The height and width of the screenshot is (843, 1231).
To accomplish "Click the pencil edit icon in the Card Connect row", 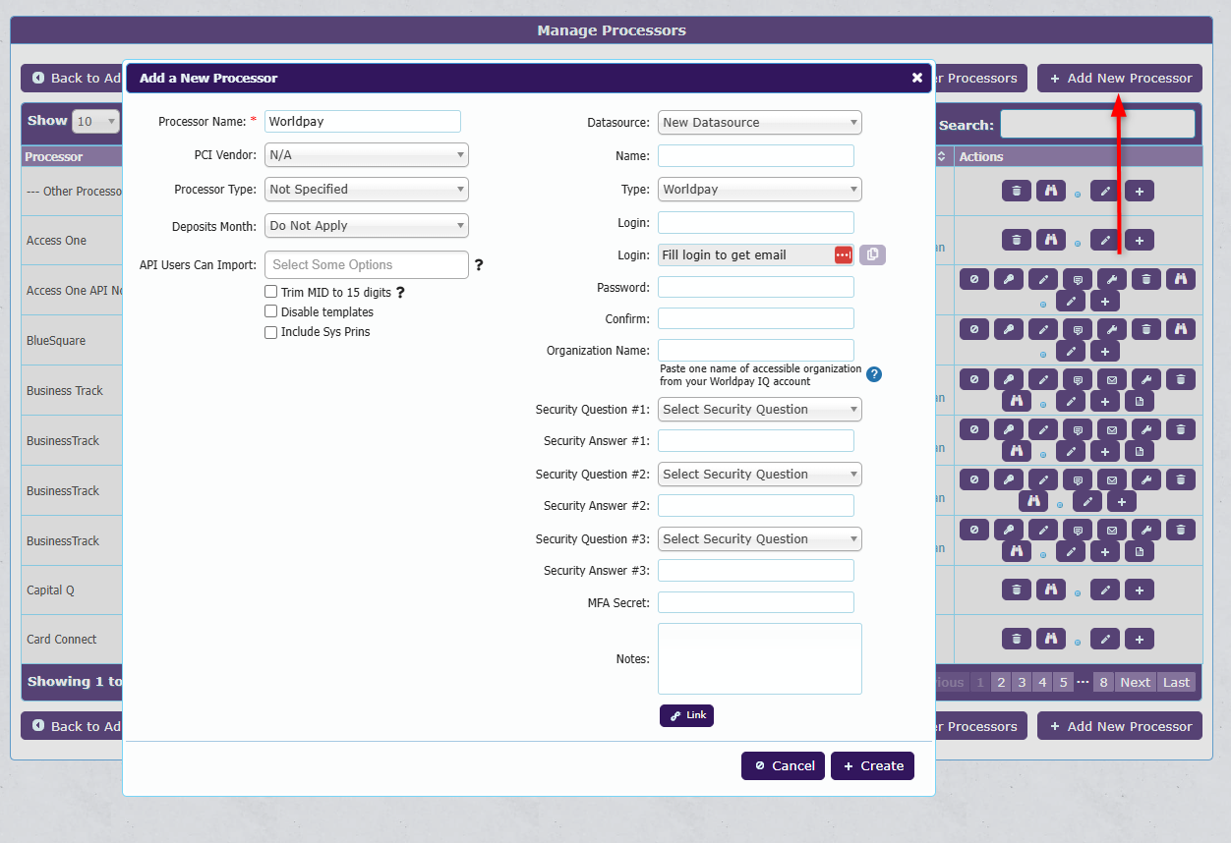I will click(x=1105, y=639).
